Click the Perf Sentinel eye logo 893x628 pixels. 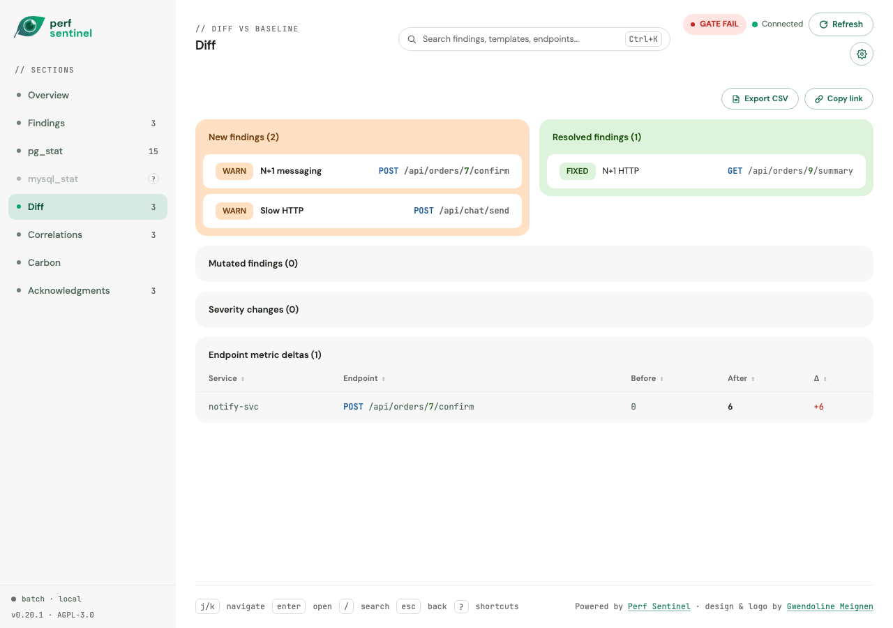(x=29, y=27)
